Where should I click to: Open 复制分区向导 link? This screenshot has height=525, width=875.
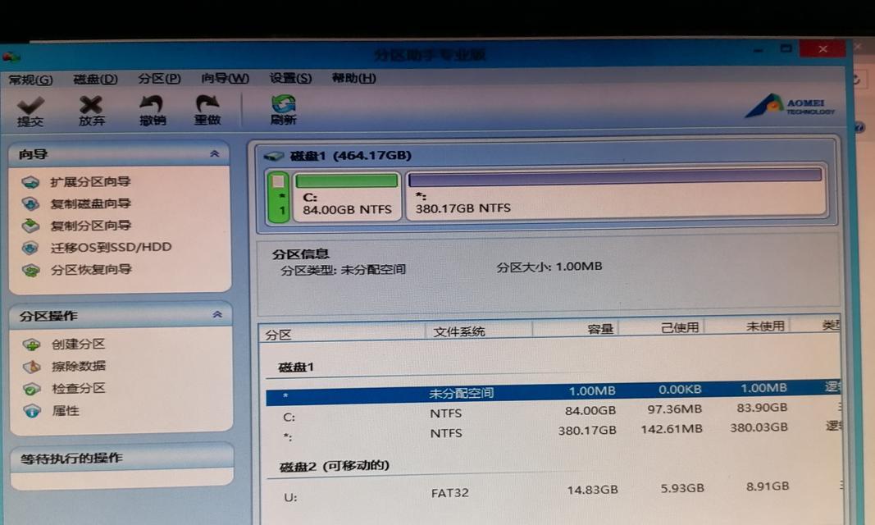(90, 226)
